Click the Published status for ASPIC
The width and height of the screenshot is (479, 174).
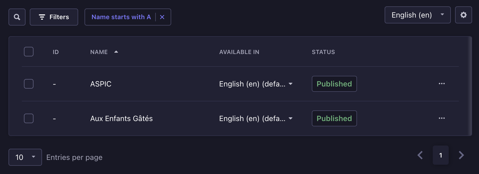[x=334, y=84]
